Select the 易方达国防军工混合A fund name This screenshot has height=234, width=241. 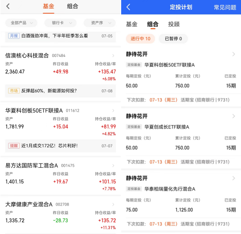32,165
